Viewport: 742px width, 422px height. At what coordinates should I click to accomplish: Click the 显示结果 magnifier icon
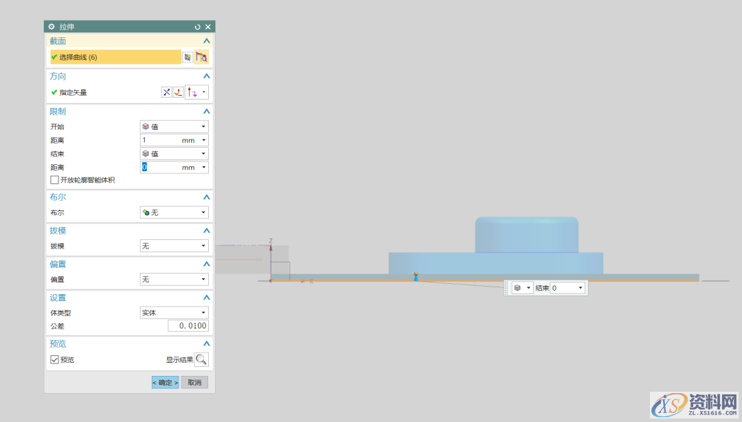[201, 359]
